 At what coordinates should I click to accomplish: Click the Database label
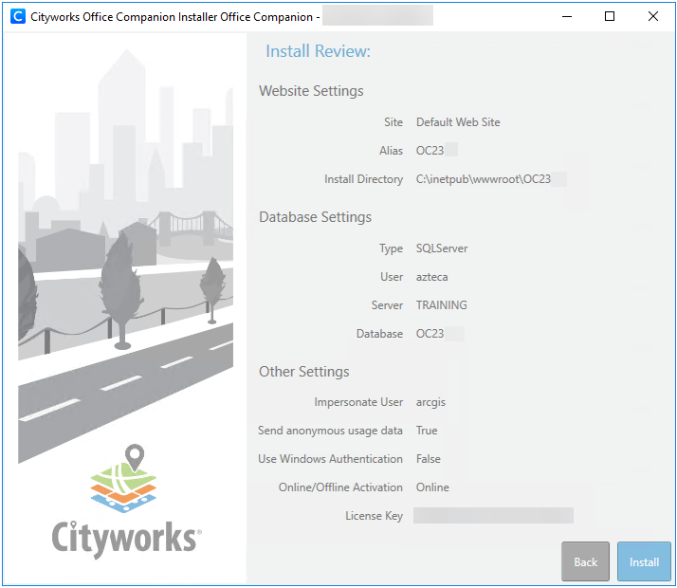point(379,334)
